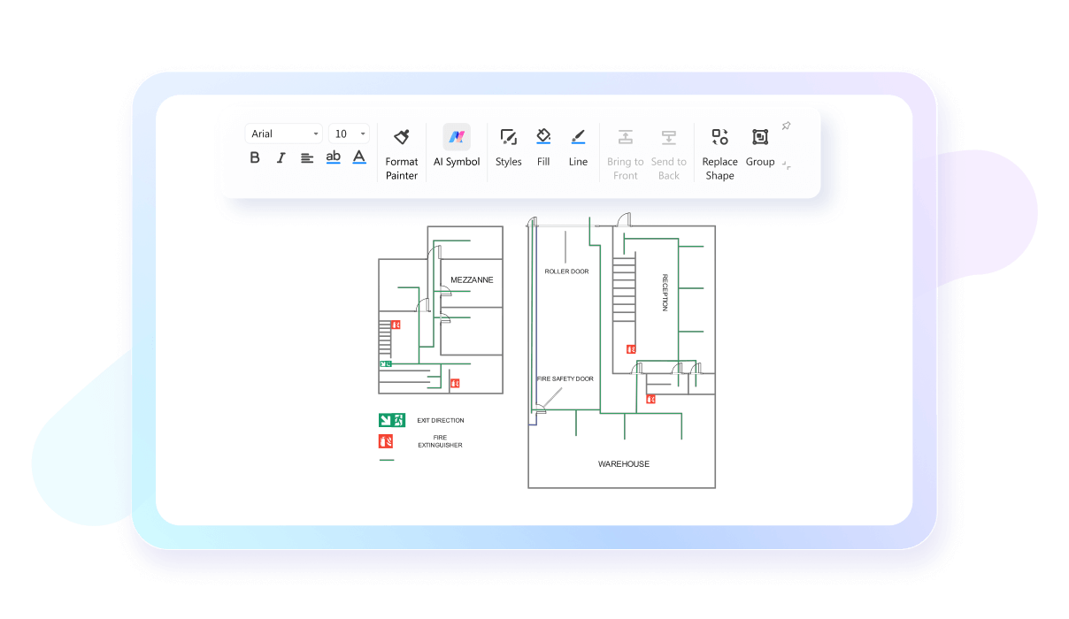Collapse the floating toolbar with the arrows icon
The width and height of the screenshot is (1069, 619).
coord(787,165)
